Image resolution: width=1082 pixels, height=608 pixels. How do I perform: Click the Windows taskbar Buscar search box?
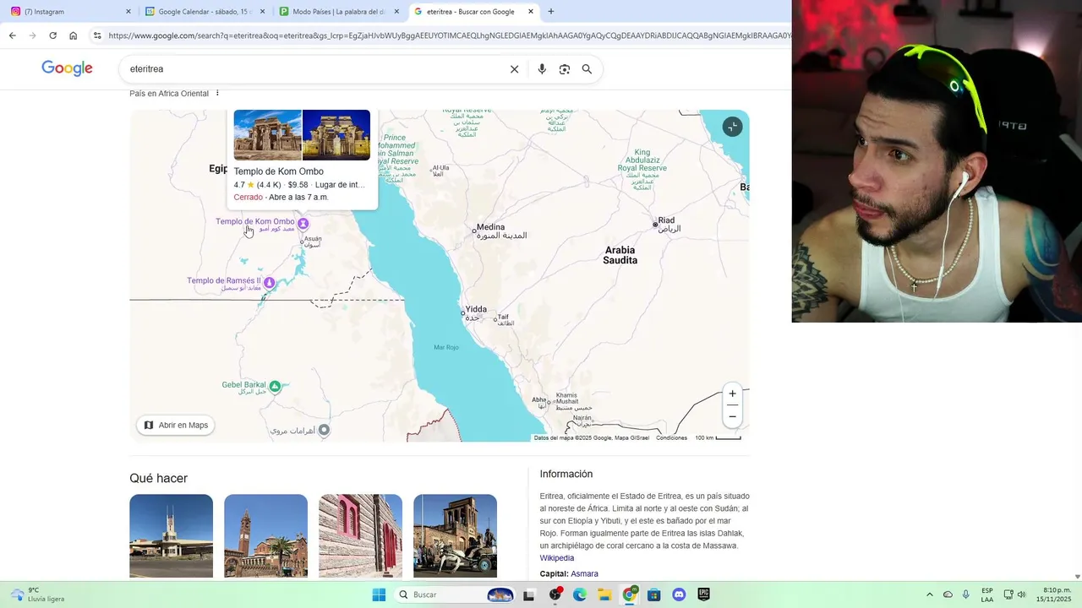coord(456,594)
